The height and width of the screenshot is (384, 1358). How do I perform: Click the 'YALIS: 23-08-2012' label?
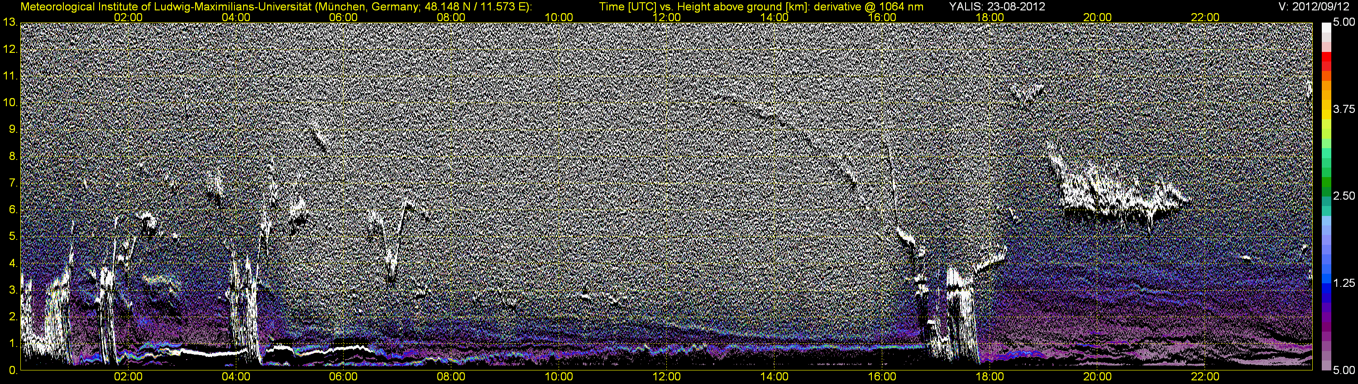[997, 7]
